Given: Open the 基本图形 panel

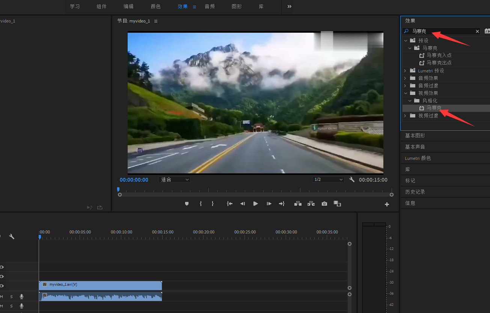Looking at the screenshot, I should pos(415,135).
